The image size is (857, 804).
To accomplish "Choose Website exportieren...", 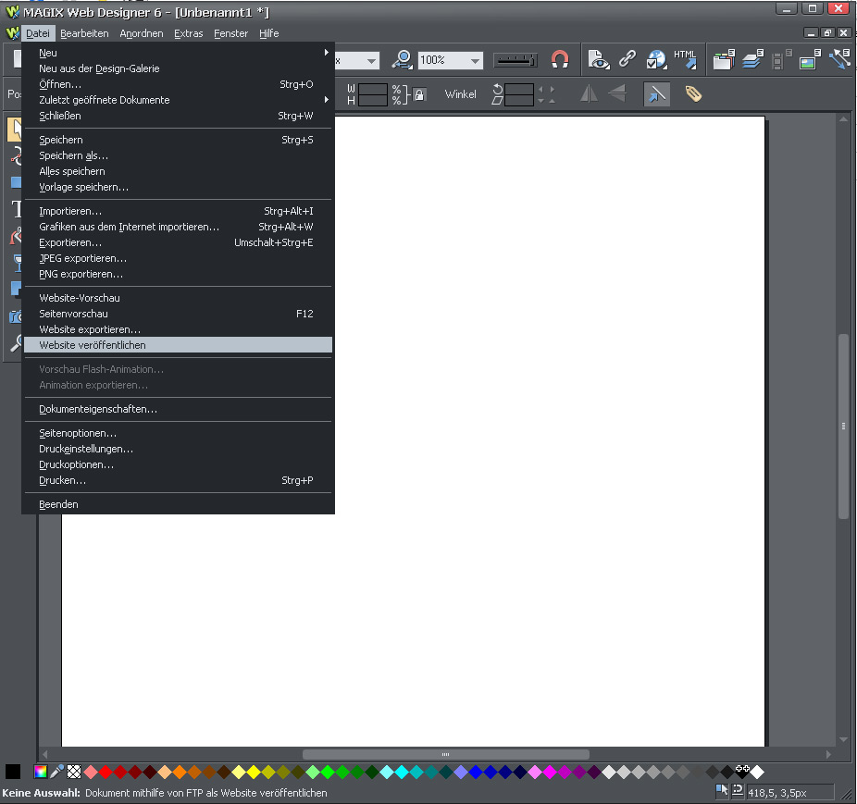I will point(179,329).
